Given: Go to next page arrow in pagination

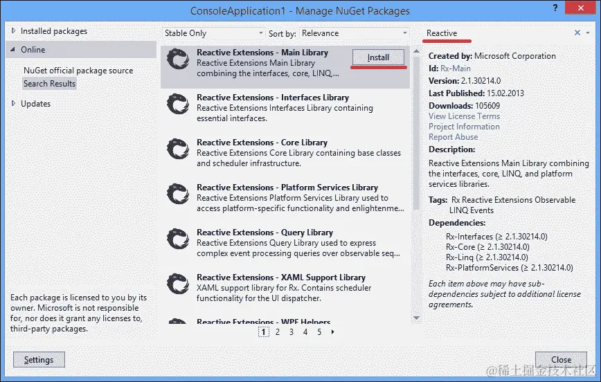Looking at the screenshot, I should (332, 332).
